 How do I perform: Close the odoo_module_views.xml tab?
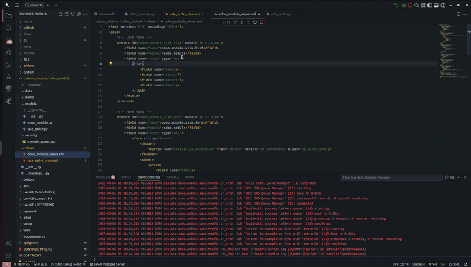point(259,14)
